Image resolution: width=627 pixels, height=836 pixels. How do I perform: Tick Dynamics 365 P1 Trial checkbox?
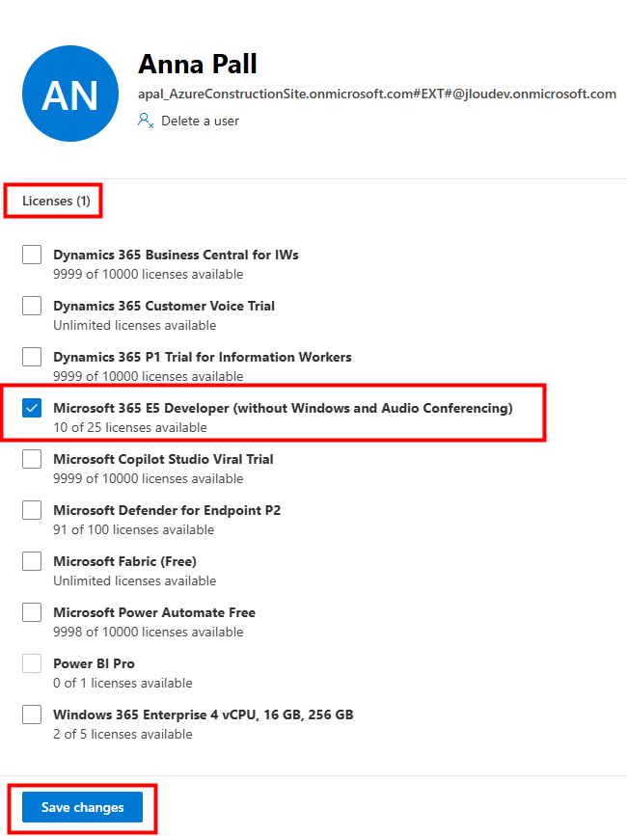33,357
